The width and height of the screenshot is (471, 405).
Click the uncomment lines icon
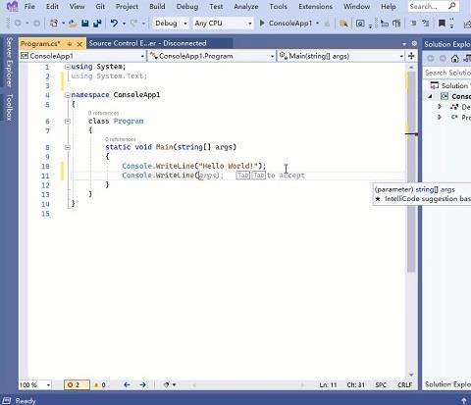(426, 24)
